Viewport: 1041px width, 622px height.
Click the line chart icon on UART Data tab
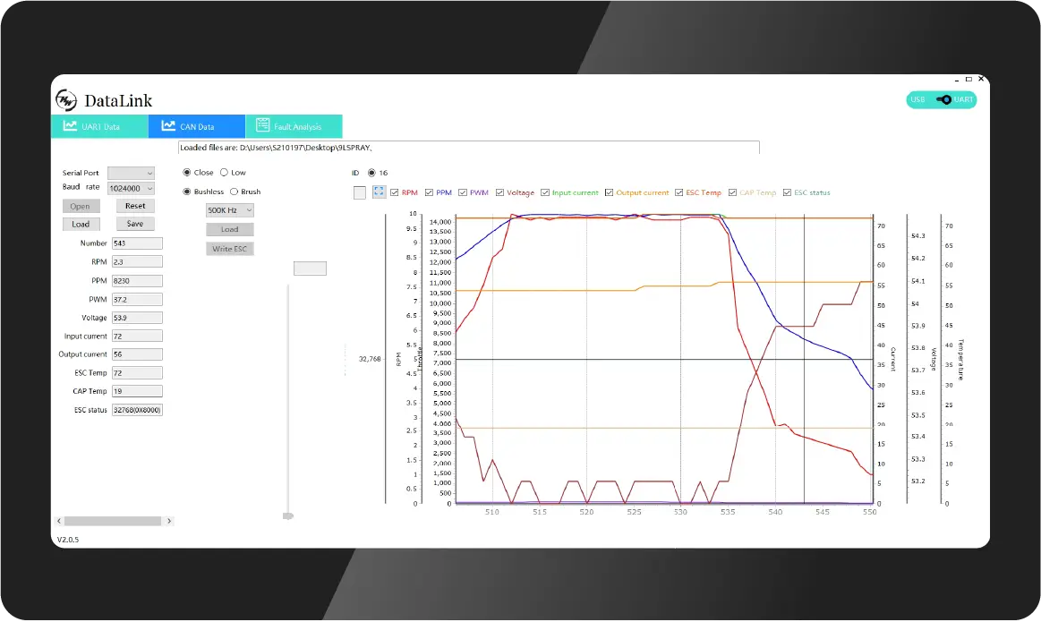70,125
